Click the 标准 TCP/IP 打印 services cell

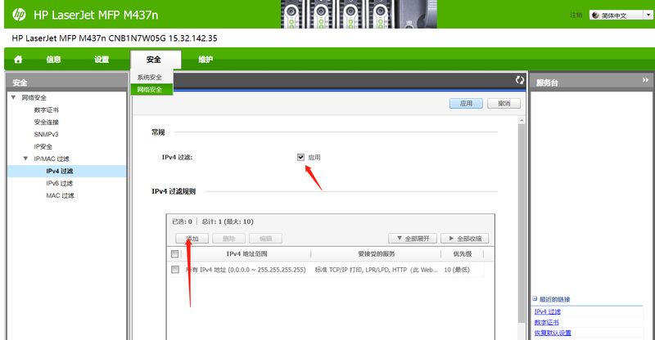(x=376, y=270)
